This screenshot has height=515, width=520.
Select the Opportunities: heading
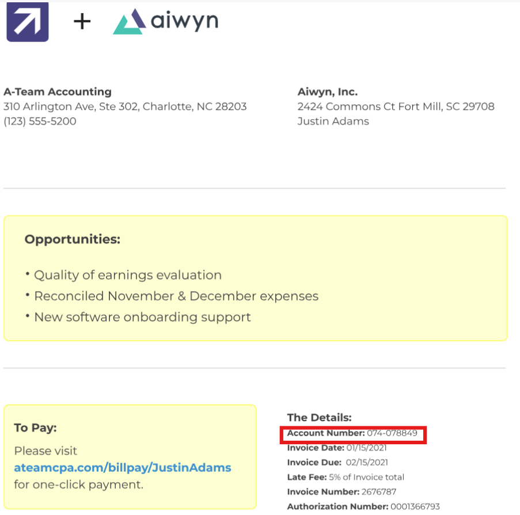tap(73, 239)
